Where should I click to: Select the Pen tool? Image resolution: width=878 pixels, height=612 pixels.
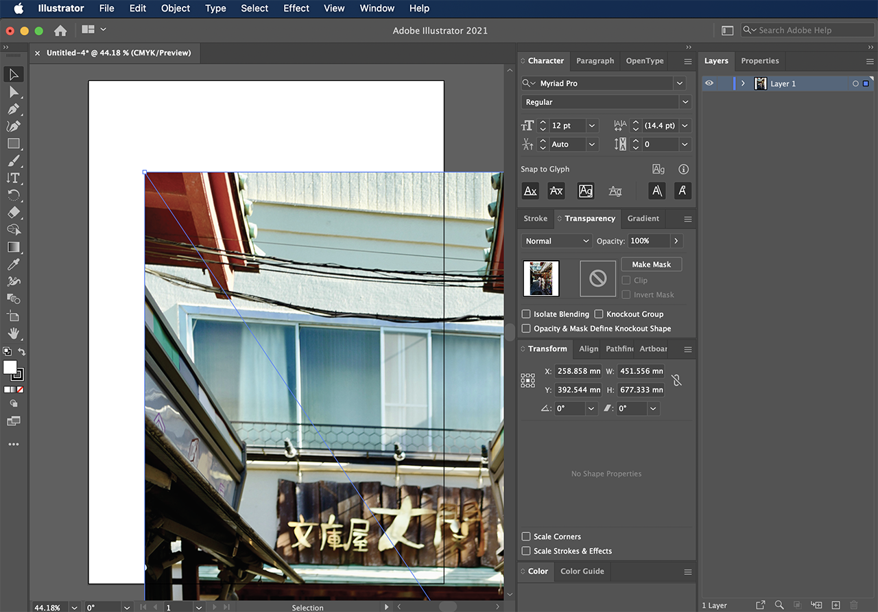13,109
